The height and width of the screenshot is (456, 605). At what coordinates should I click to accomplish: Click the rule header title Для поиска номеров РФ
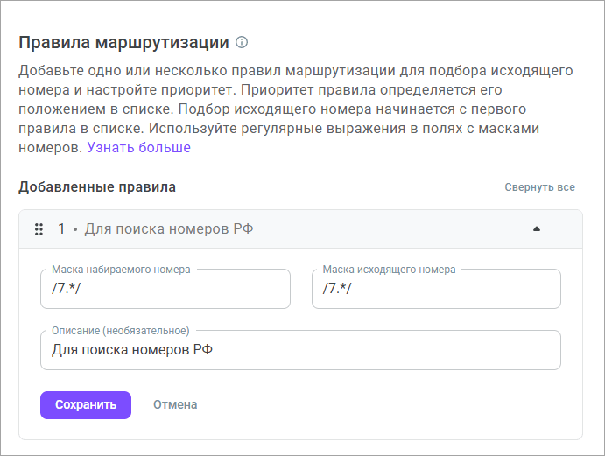[x=169, y=229]
